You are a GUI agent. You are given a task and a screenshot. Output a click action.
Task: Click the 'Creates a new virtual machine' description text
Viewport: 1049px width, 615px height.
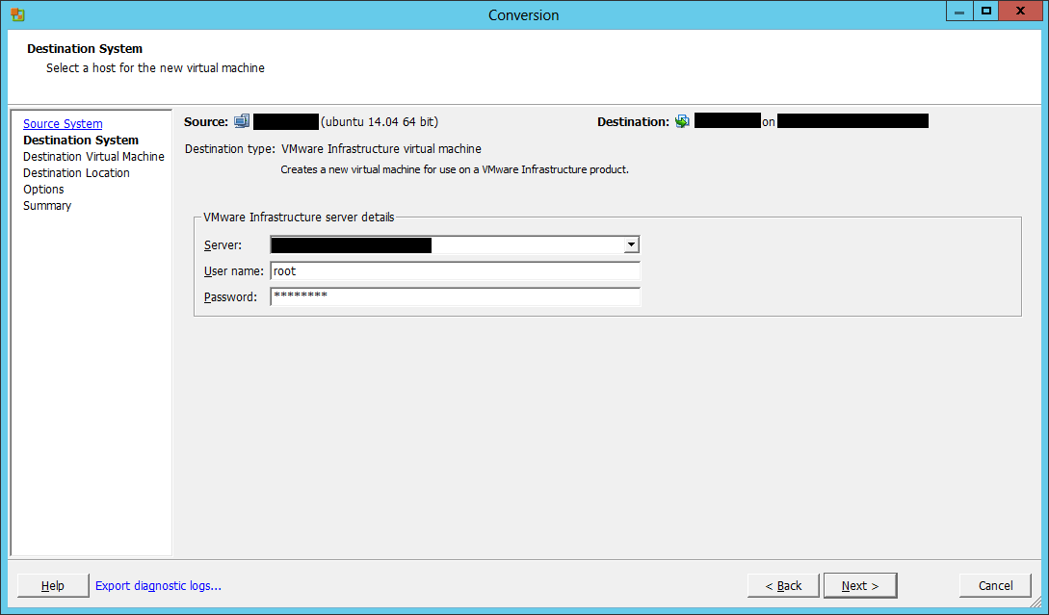click(x=455, y=169)
